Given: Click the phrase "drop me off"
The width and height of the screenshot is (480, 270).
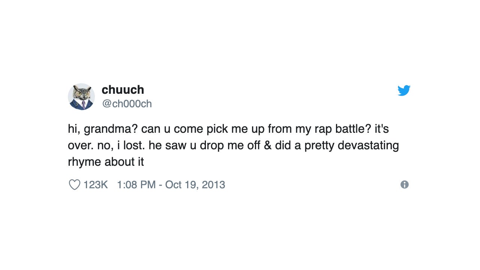Looking at the screenshot, I should click(230, 145).
